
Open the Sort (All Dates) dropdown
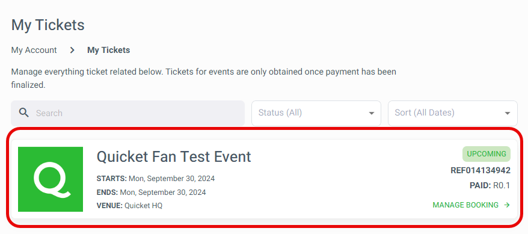click(453, 113)
